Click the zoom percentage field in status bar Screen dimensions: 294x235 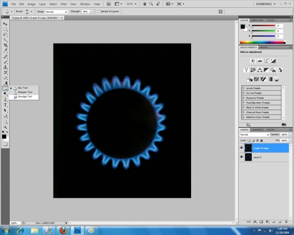pyautogui.click(x=15, y=223)
